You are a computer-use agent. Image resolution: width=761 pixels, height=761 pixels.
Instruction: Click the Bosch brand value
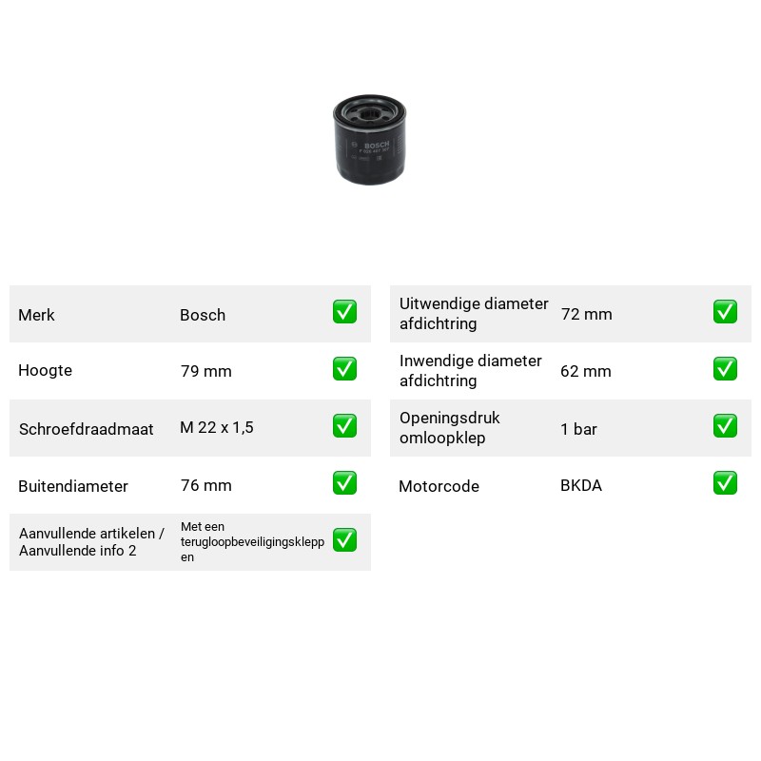203,315
